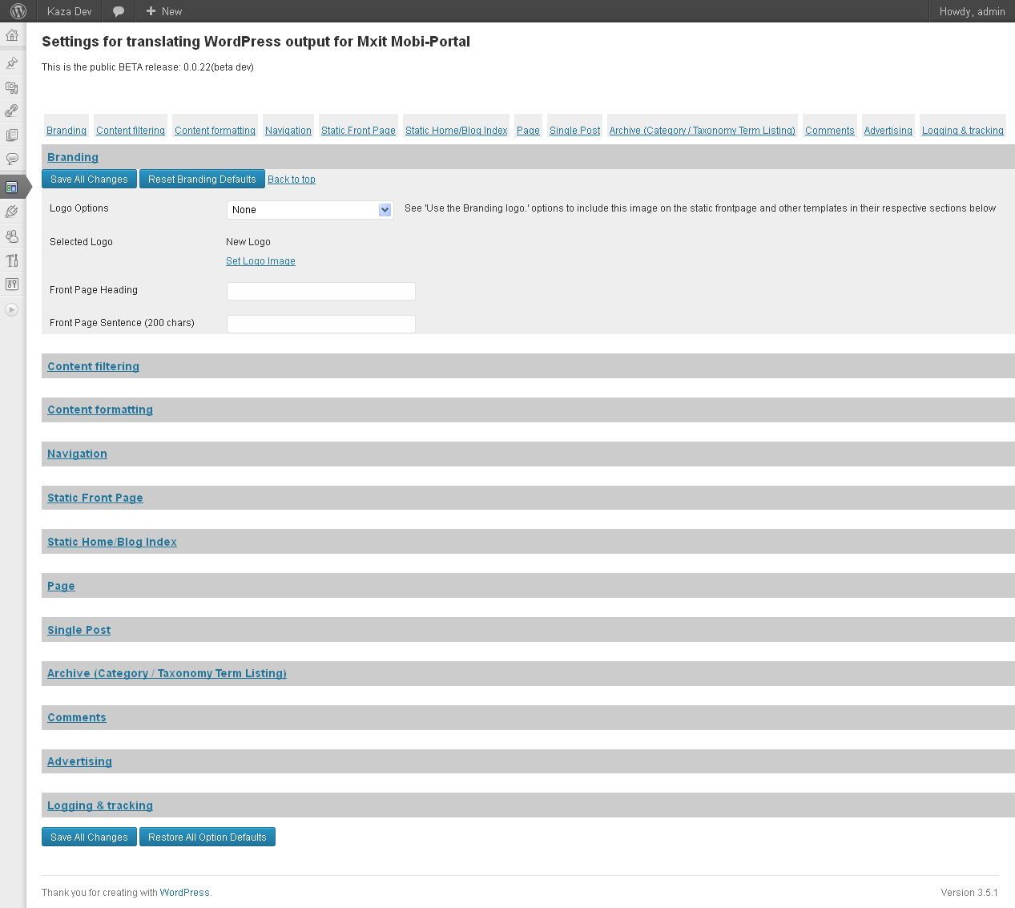Click the 'Set Logo Image' link
Screen dimensions: 1015x908
point(260,261)
